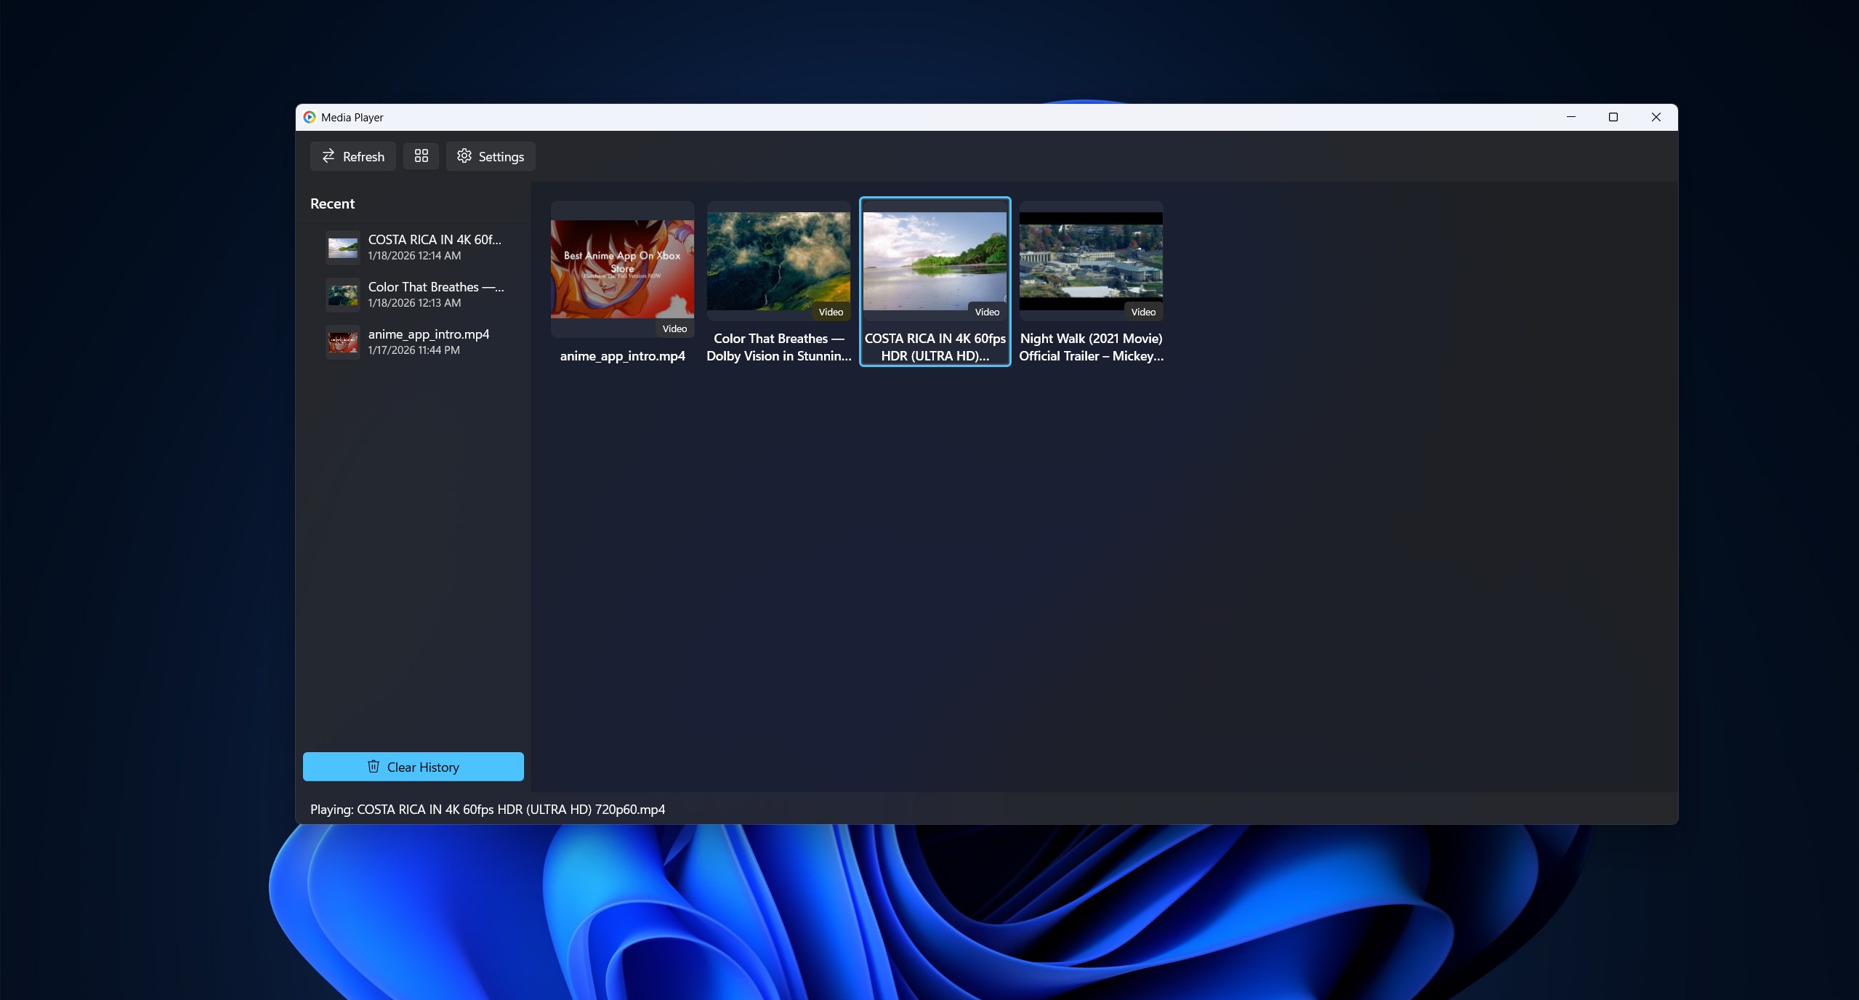Click the Playing status bar text

[487, 809]
